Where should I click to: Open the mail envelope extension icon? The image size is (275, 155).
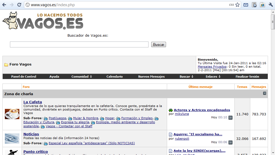point(246,5)
